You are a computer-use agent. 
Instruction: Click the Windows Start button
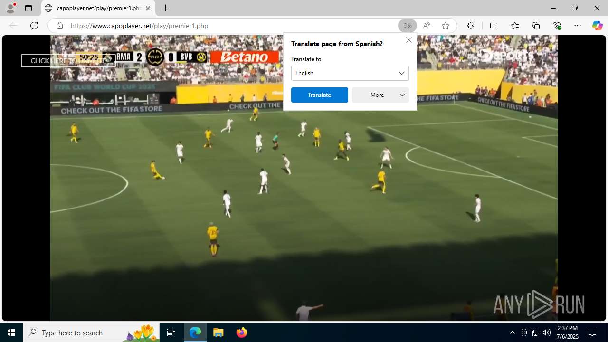coord(11,332)
